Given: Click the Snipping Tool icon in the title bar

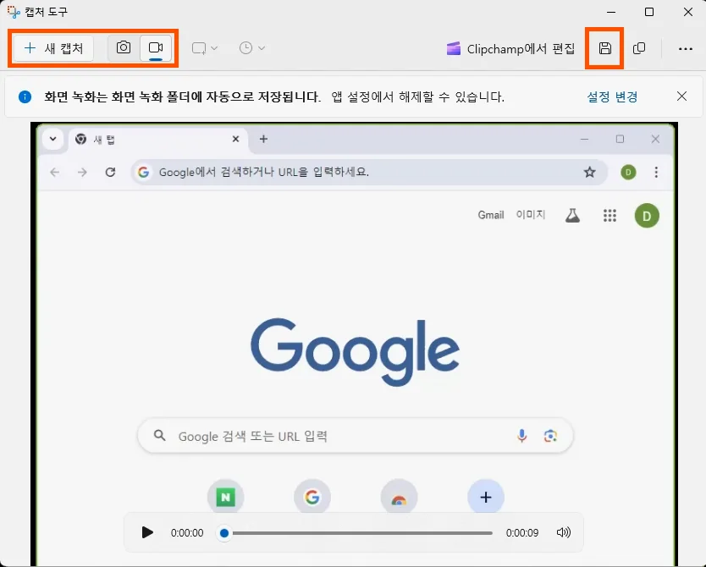Looking at the screenshot, I should point(12,12).
